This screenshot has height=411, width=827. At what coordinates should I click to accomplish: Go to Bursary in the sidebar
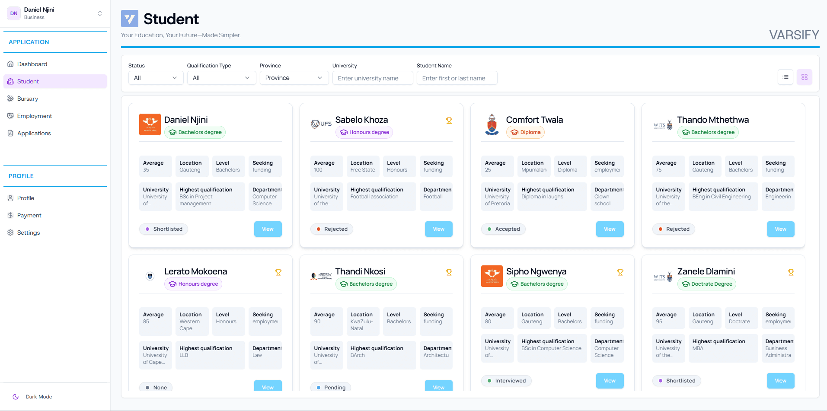click(x=28, y=99)
